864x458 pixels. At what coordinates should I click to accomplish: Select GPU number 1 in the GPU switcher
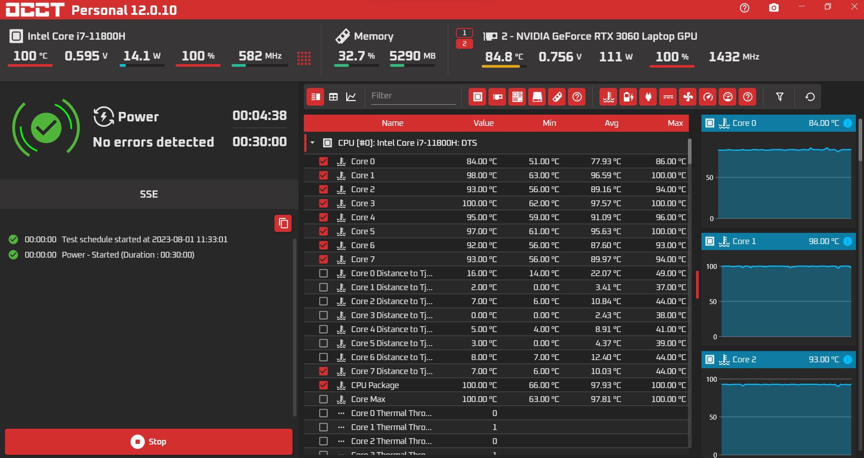click(x=465, y=33)
